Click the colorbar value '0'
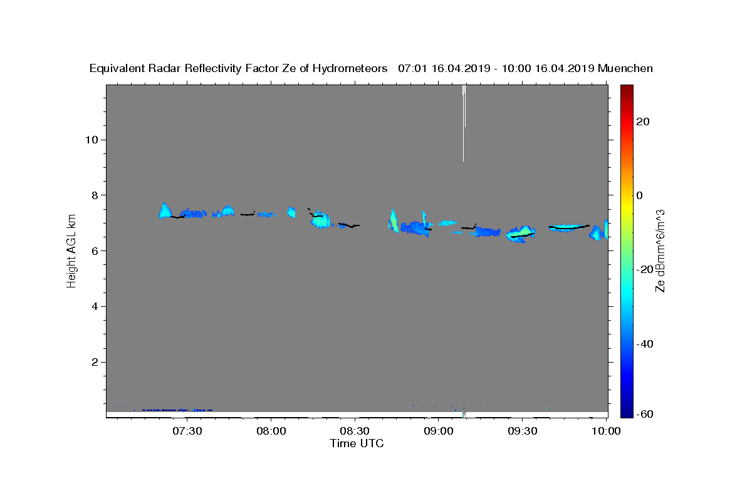This screenshot has width=752, height=501. [640, 195]
